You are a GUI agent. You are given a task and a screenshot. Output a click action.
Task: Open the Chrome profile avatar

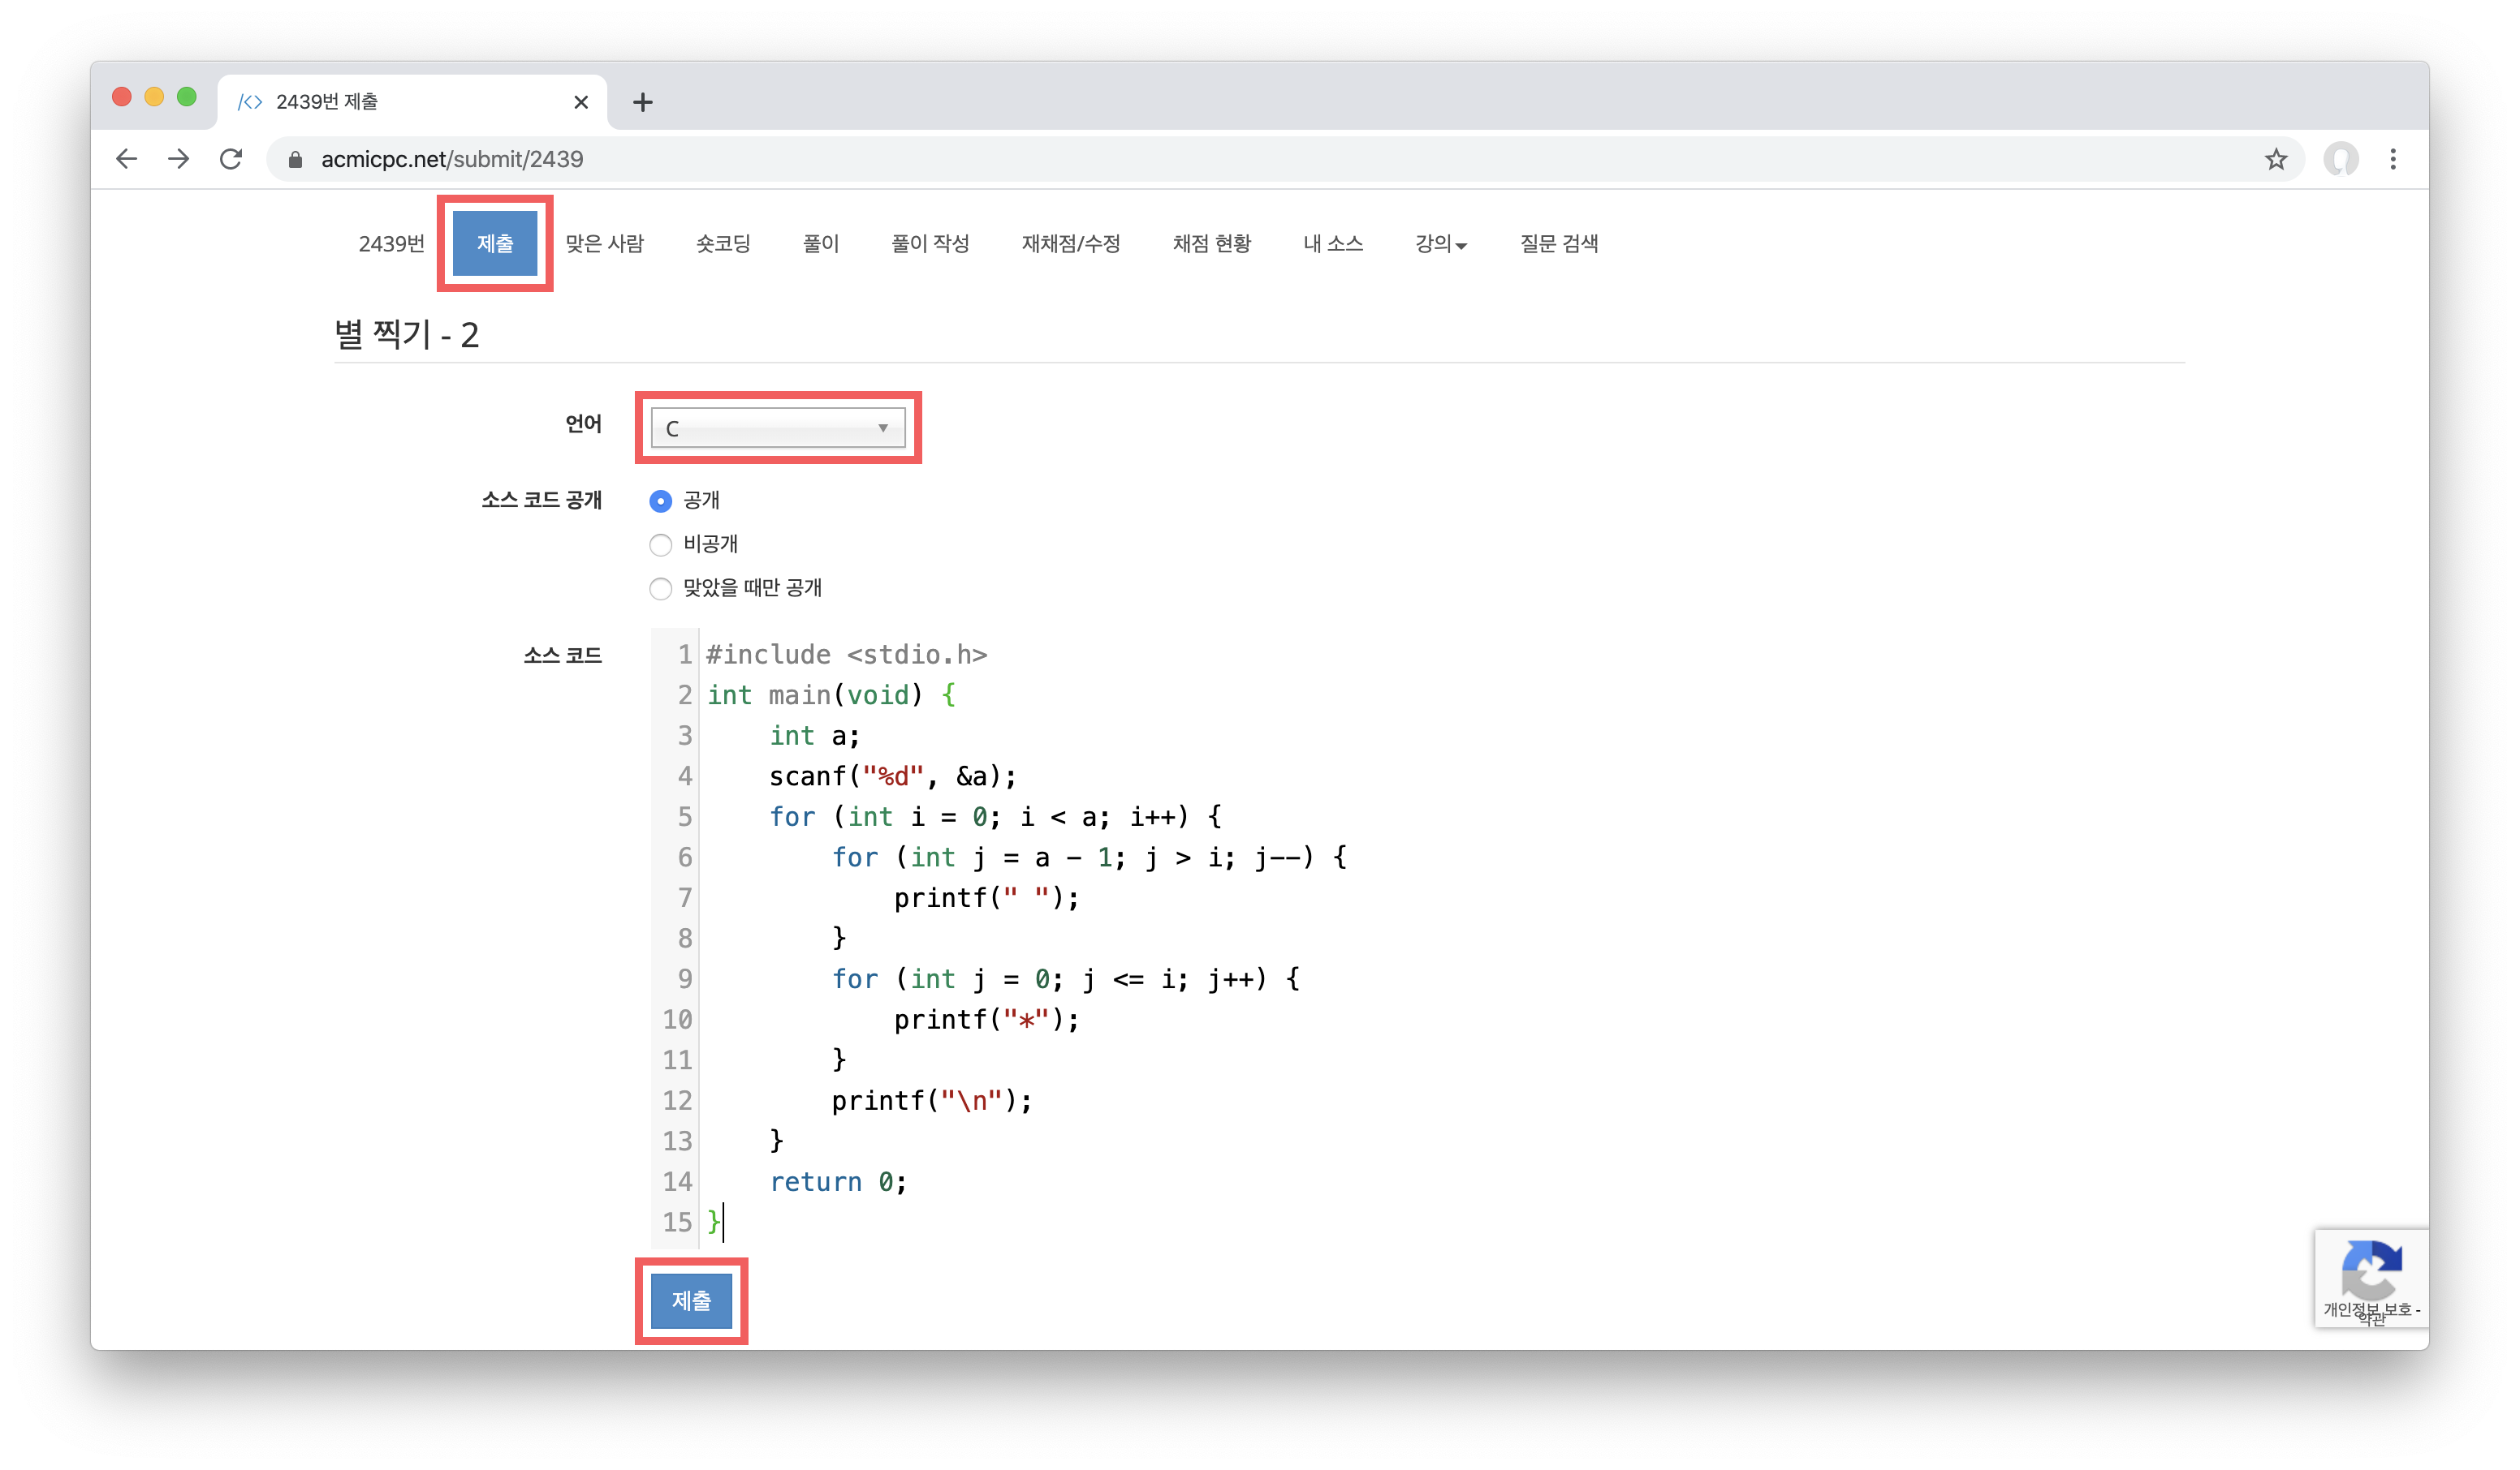2340,159
